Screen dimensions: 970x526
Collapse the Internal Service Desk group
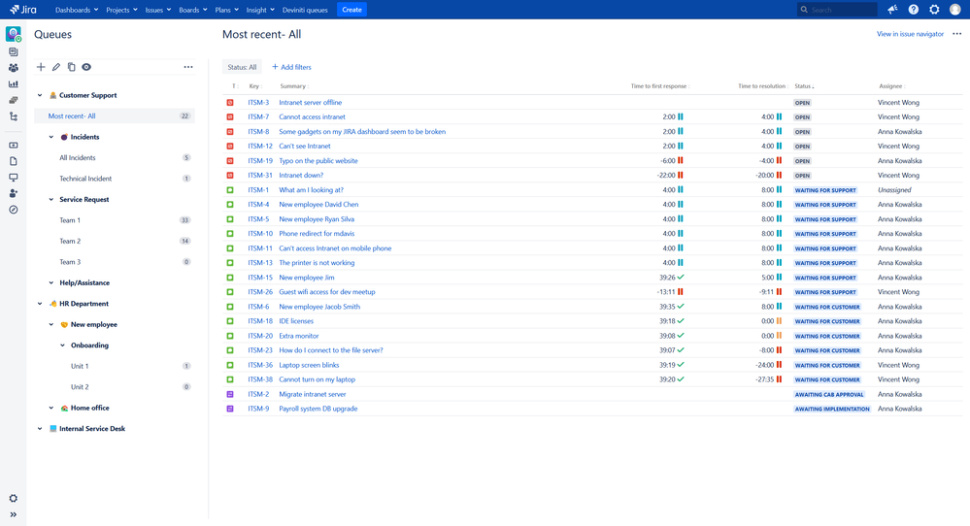click(x=40, y=429)
